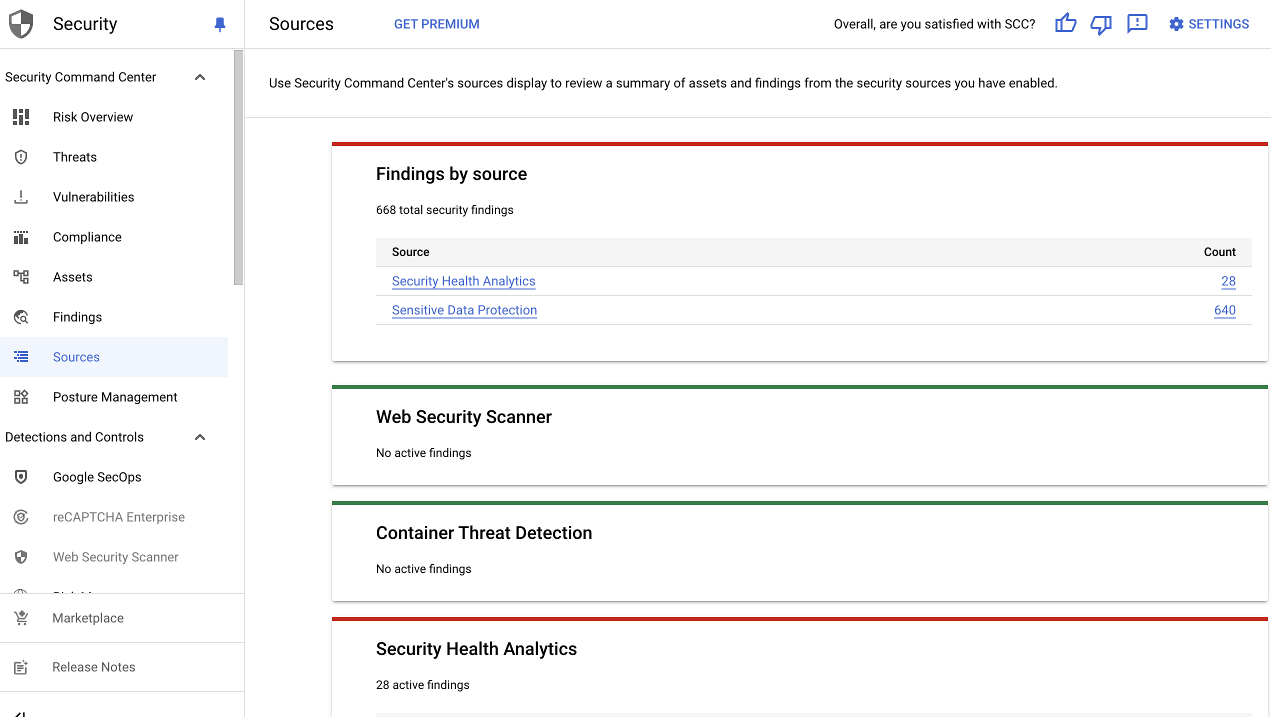
Task: Open reCAPTCHA Enterprise
Action: (118, 516)
